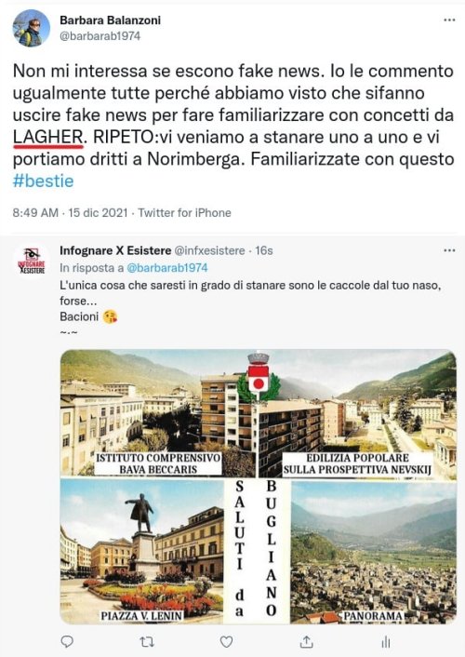This screenshot has height=657, width=465.
Task: Like the reply with the heart icon
Action: 227,641
